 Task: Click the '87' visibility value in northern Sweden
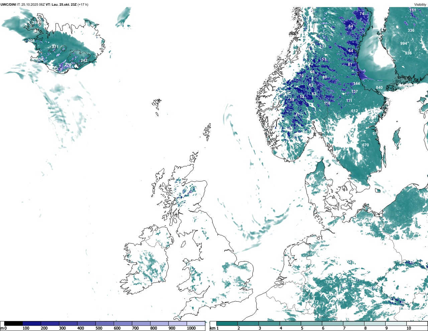point(350,64)
